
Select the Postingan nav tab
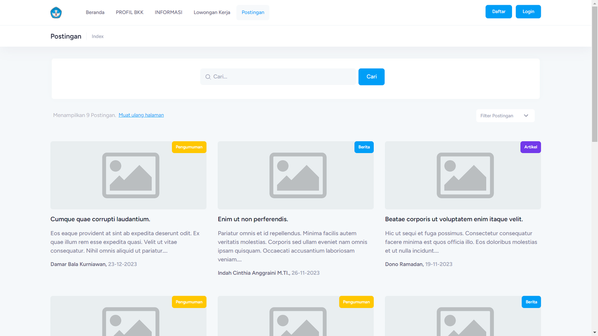pos(253,12)
